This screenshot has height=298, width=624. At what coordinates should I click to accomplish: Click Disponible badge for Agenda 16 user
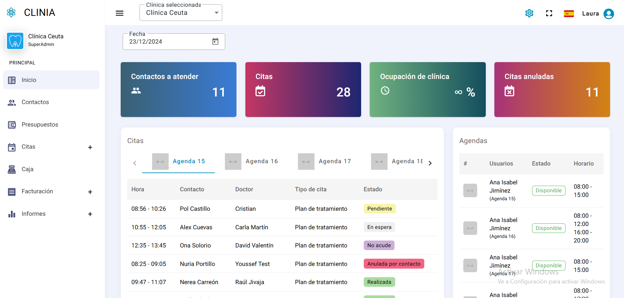(x=549, y=228)
